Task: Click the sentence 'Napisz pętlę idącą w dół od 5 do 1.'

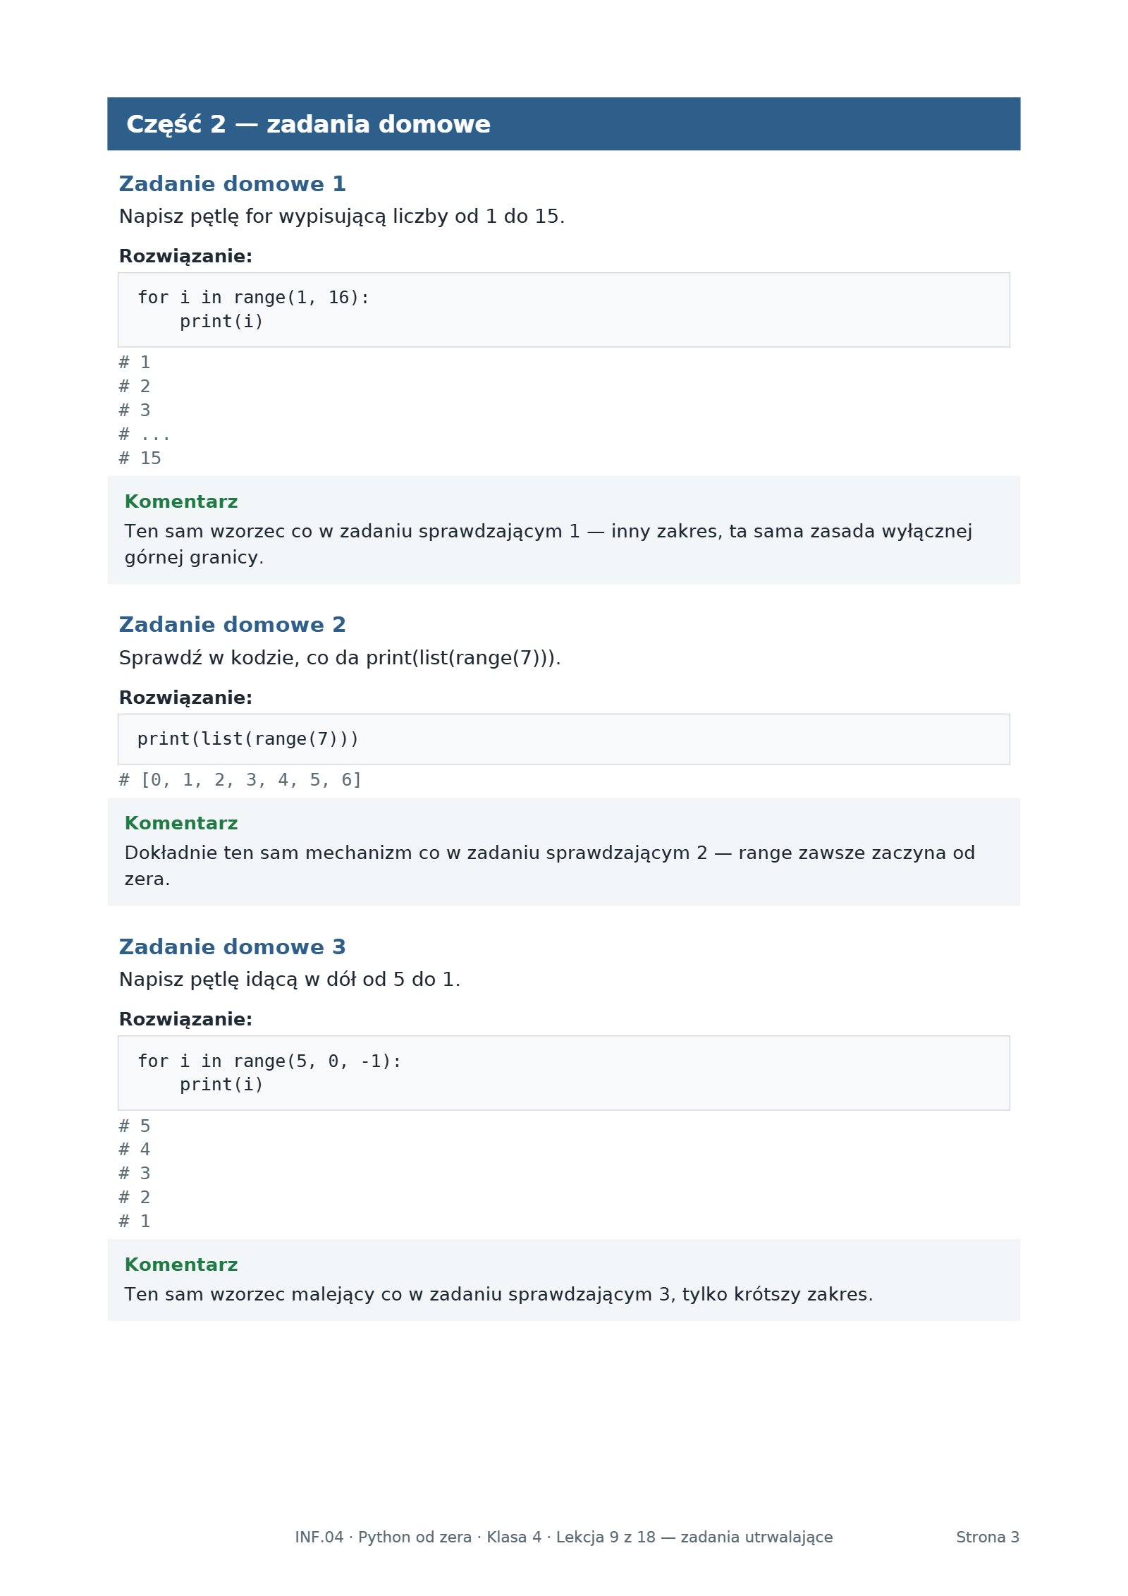Action: coord(289,980)
